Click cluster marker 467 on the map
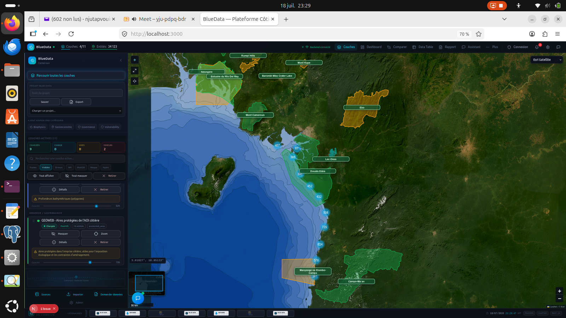 pyautogui.click(x=277, y=145)
